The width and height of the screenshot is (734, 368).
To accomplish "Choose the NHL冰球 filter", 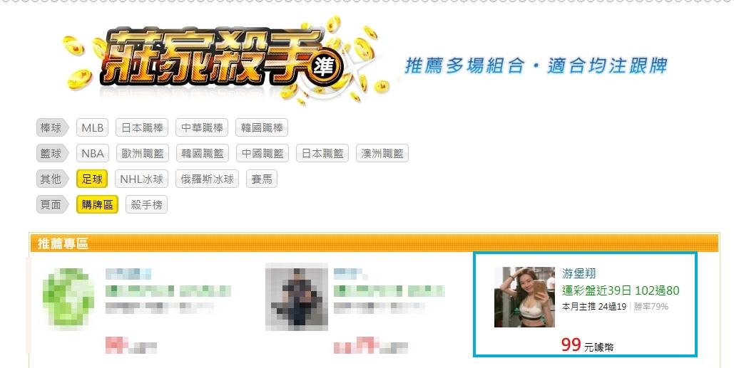I will tap(141, 179).
